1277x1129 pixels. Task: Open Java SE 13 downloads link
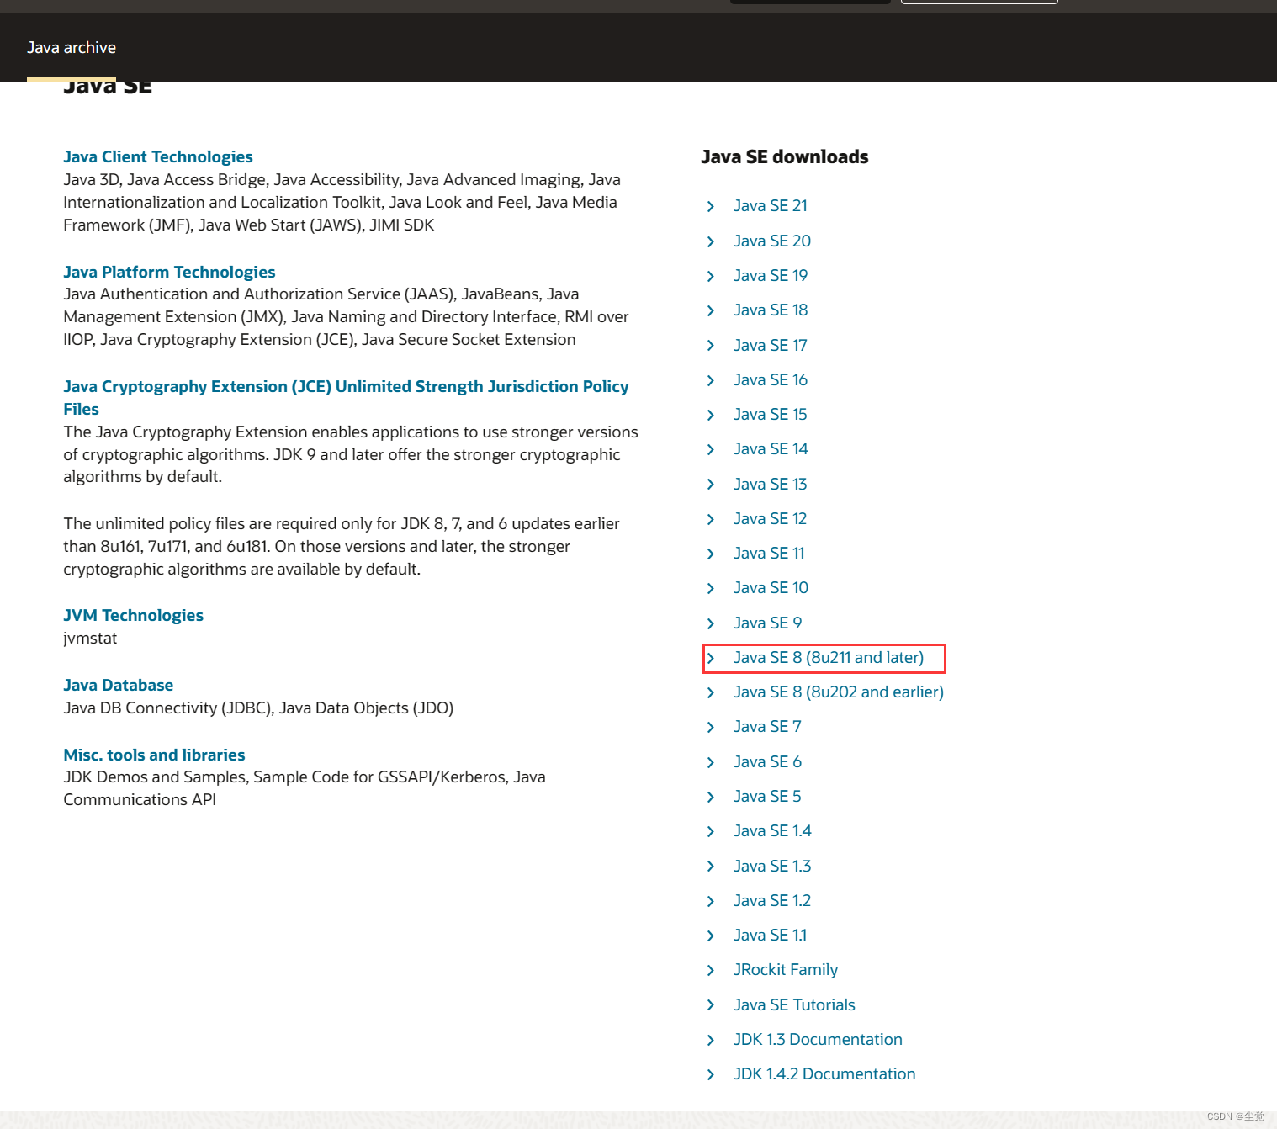tap(771, 484)
